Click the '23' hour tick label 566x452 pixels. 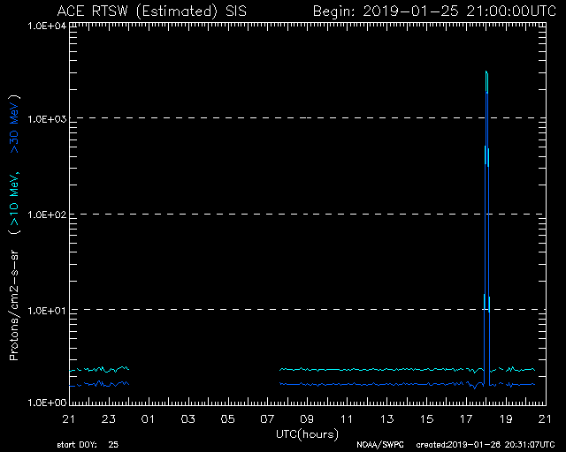(108, 418)
